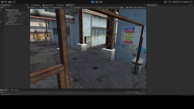Switch to the Scene tab
This screenshot has height=109, width=194.
pyautogui.click(x=60, y=5)
